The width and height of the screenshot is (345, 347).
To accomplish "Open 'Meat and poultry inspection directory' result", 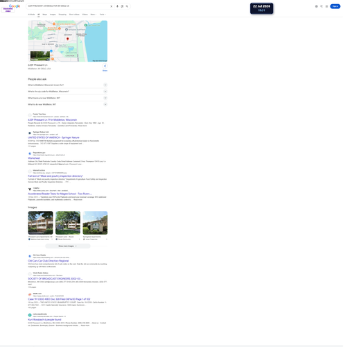I will [55, 176].
